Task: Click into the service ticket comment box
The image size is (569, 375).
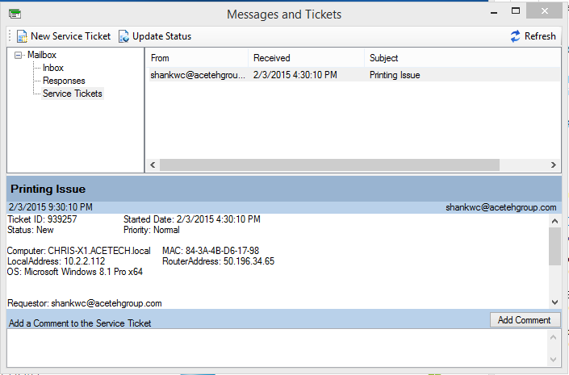Action: 278,348
